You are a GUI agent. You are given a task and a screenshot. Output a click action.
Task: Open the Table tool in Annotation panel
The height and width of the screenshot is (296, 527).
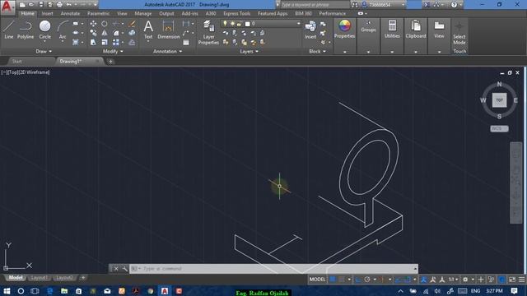click(x=186, y=42)
